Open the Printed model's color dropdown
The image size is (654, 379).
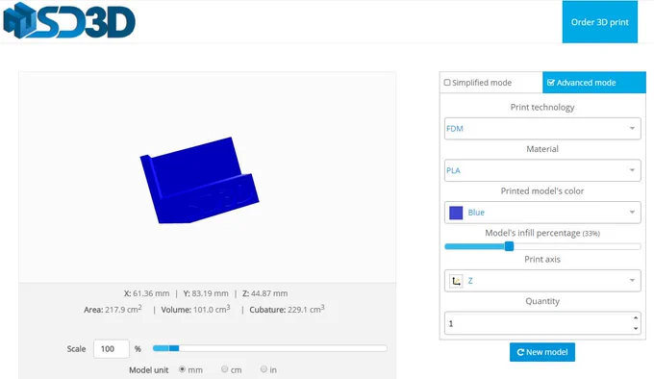542,213
